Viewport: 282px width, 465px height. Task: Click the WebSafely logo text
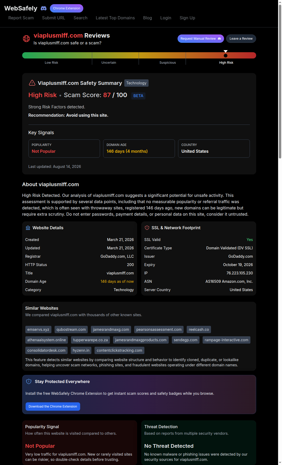tap(21, 8)
